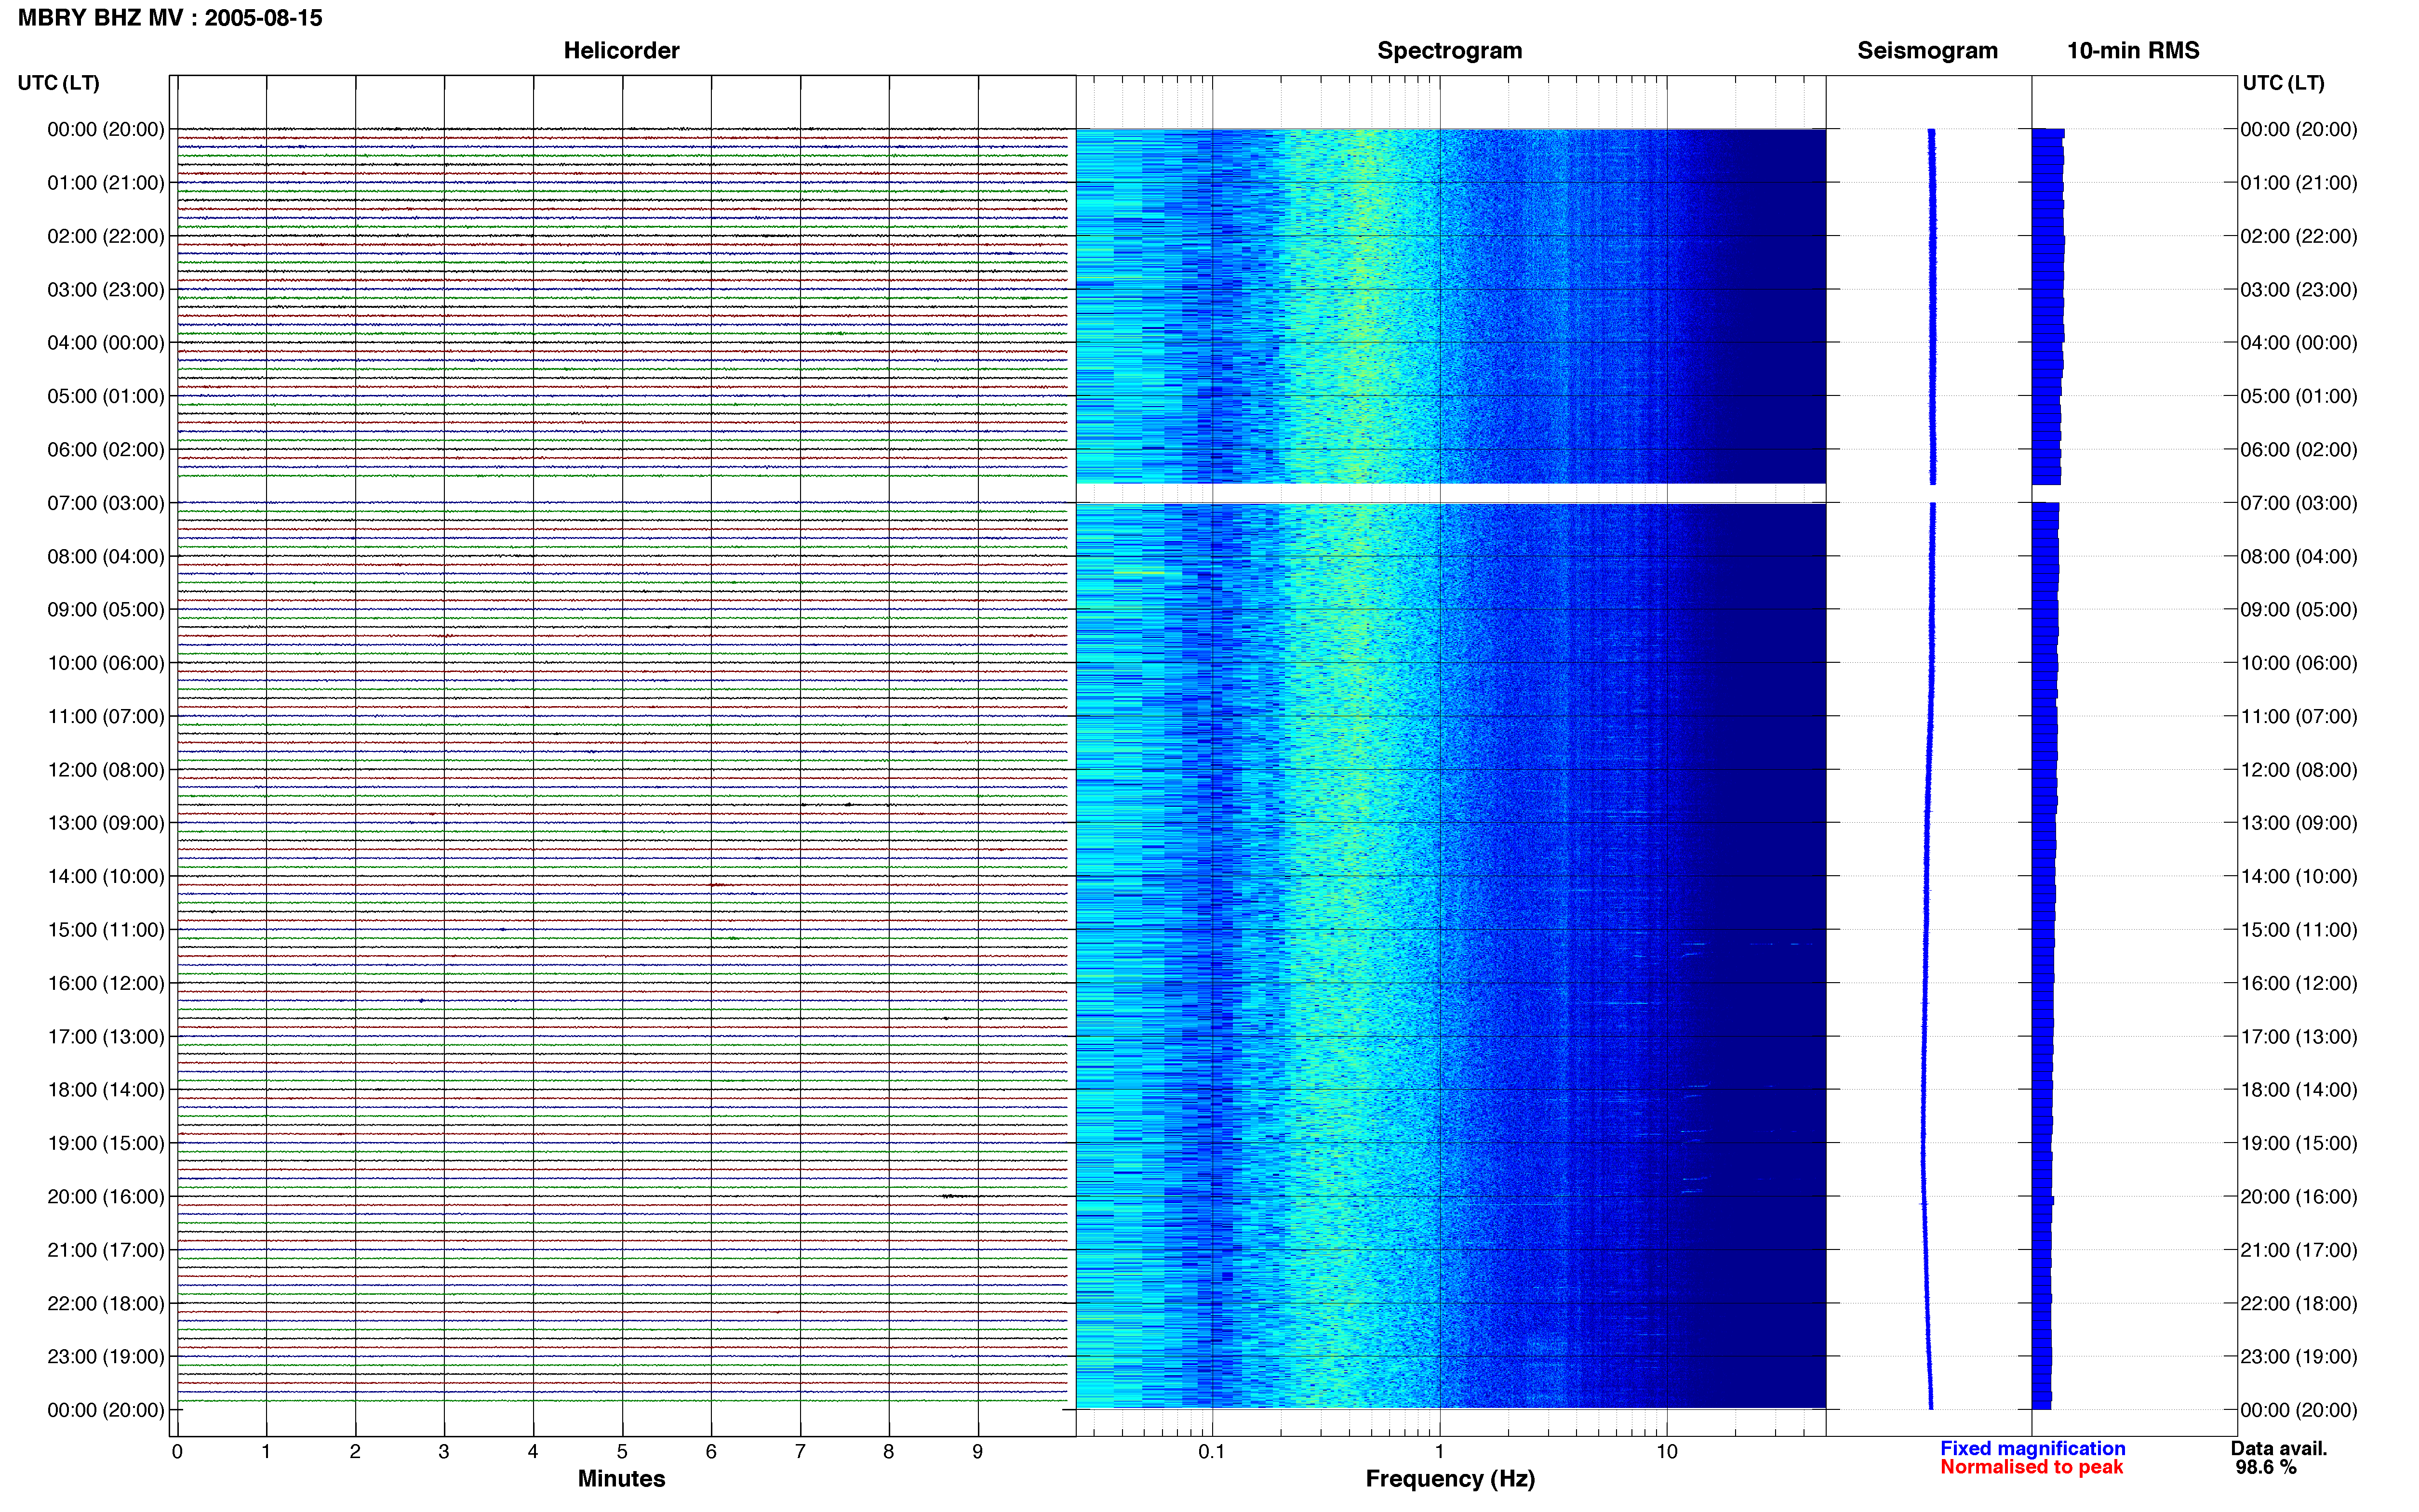Screen dimensions: 2419x1512
Task: Select the left-axis 12:00 (08:00) time label
Action: pyautogui.click(x=106, y=770)
